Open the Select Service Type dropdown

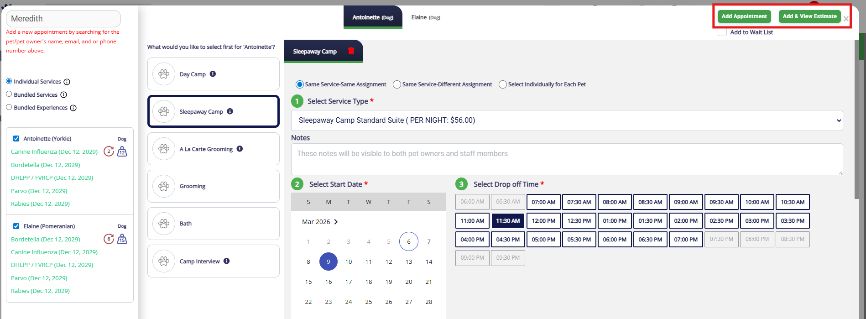click(x=567, y=120)
